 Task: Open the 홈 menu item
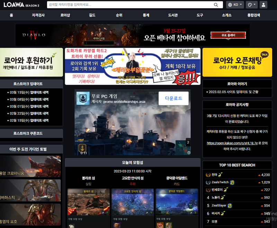[x=11, y=15]
